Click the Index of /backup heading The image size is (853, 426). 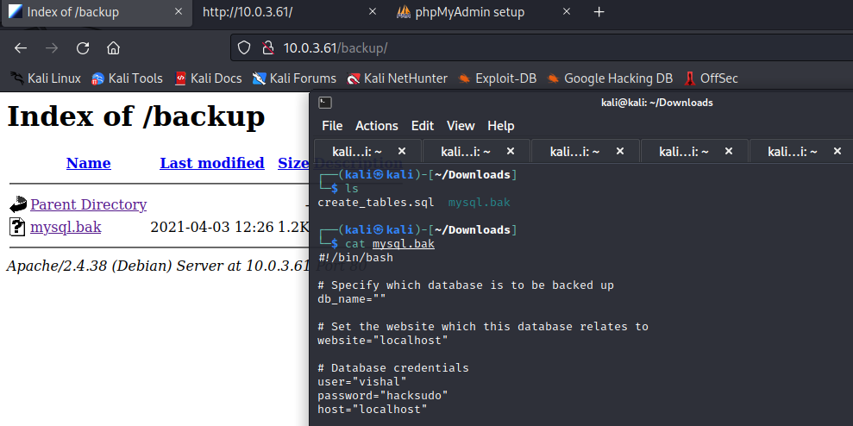point(136,116)
